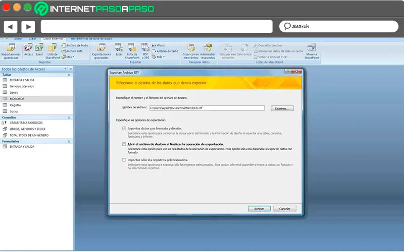
Task: Click the InternetPasoaPaso logo
Action: tap(94, 9)
